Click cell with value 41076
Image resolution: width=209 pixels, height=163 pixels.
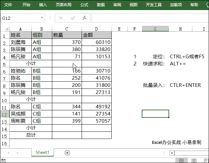(x=97, y=78)
